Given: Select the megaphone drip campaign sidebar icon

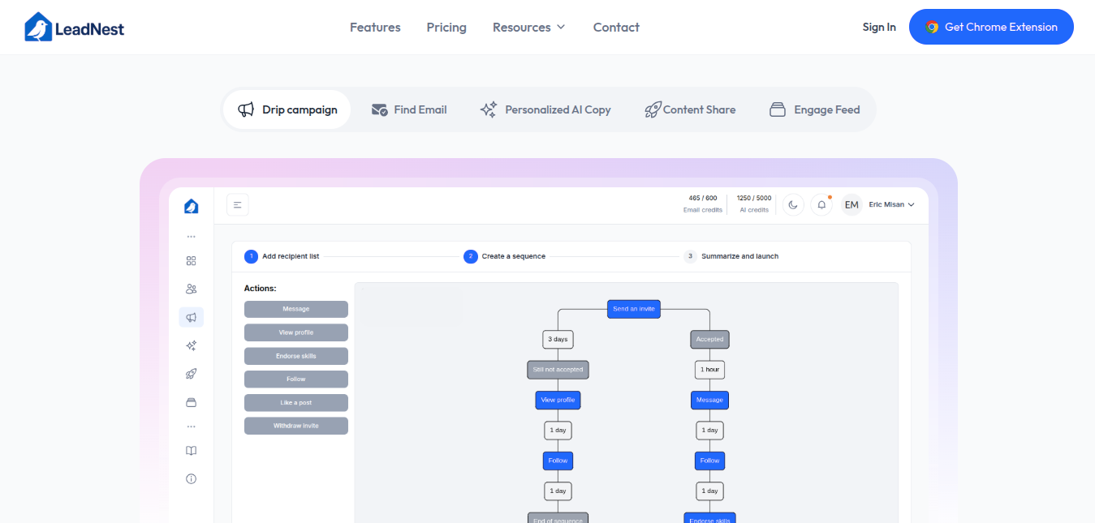Looking at the screenshot, I should pyautogui.click(x=191, y=317).
